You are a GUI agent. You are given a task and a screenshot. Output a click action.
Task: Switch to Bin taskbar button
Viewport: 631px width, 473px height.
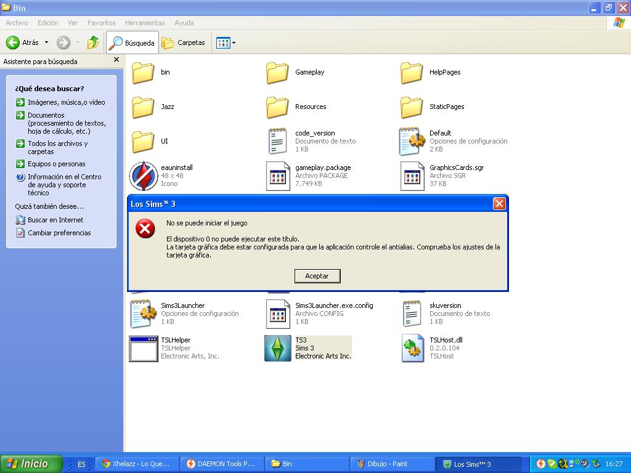click(307, 464)
